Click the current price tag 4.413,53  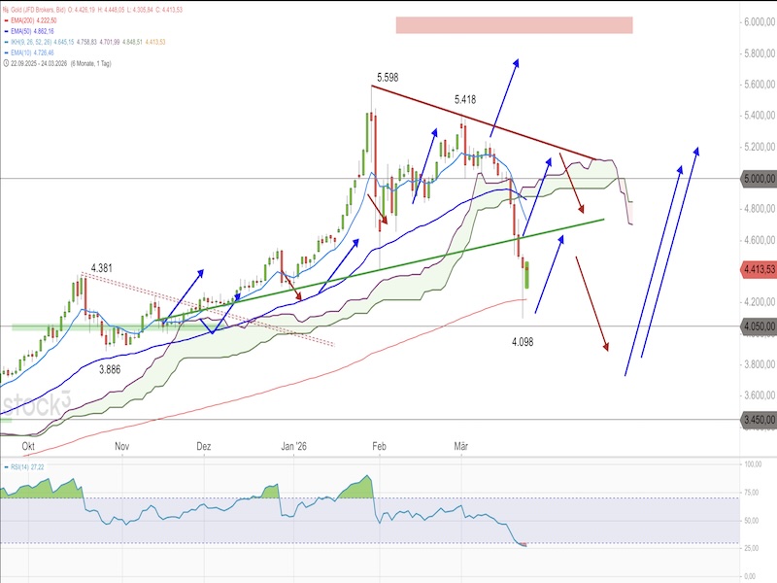click(x=758, y=269)
